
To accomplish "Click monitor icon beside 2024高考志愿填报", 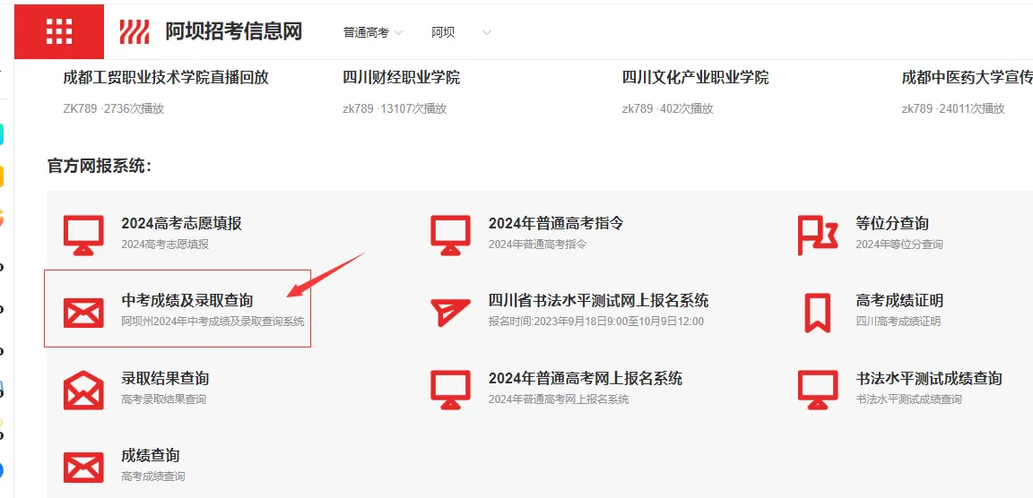I will coord(83,235).
